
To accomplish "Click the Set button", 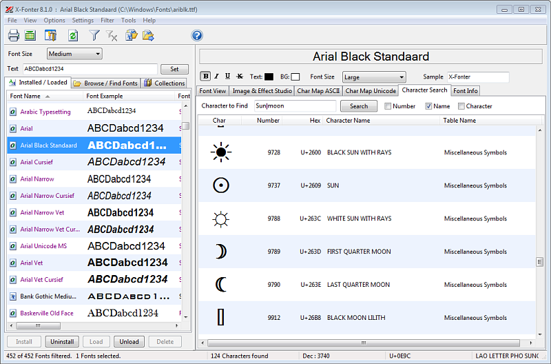I will (x=174, y=69).
